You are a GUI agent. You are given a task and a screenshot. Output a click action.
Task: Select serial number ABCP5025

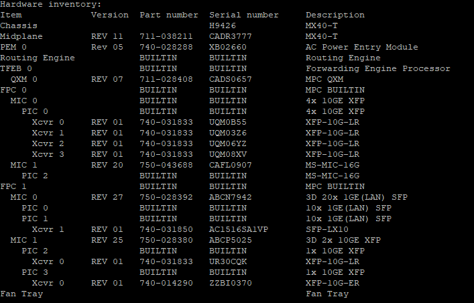[x=231, y=240]
